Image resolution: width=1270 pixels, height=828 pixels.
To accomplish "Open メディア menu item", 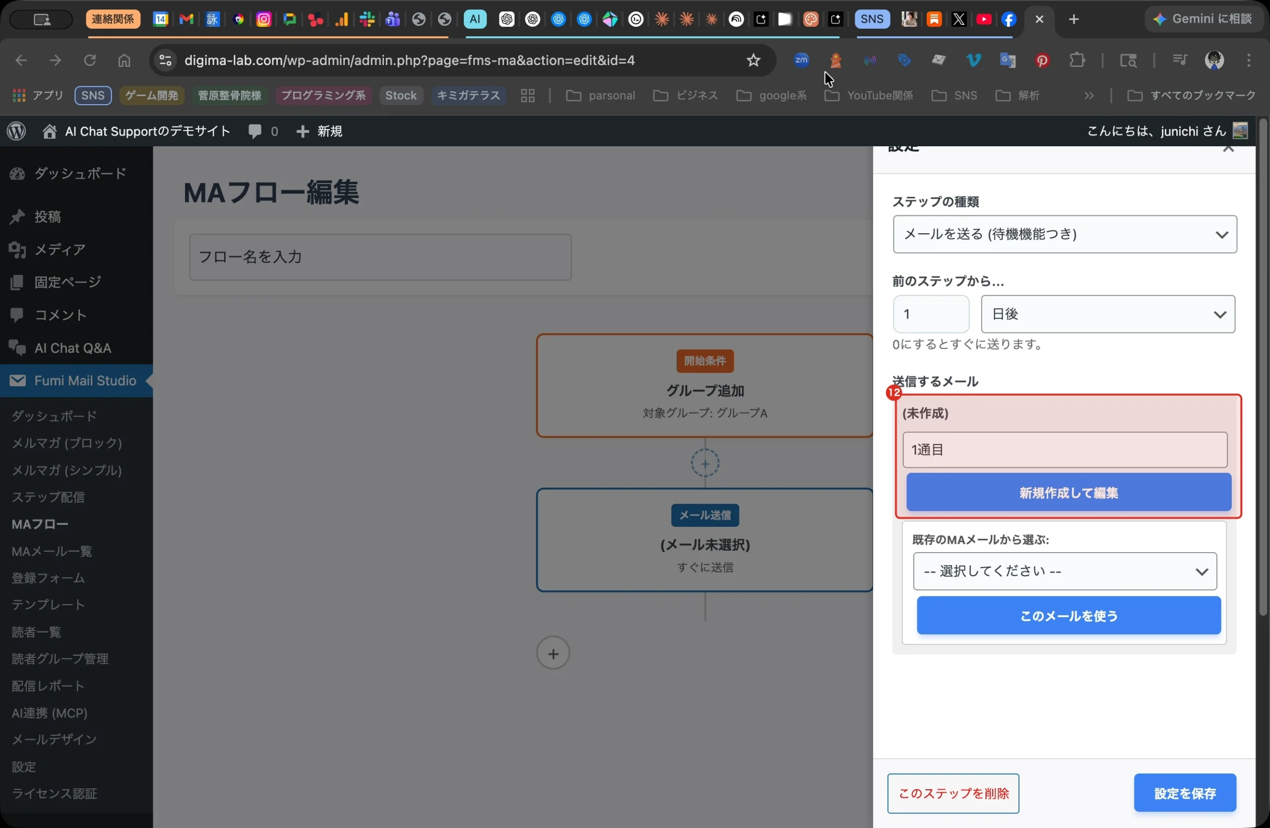I will tap(76, 249).
